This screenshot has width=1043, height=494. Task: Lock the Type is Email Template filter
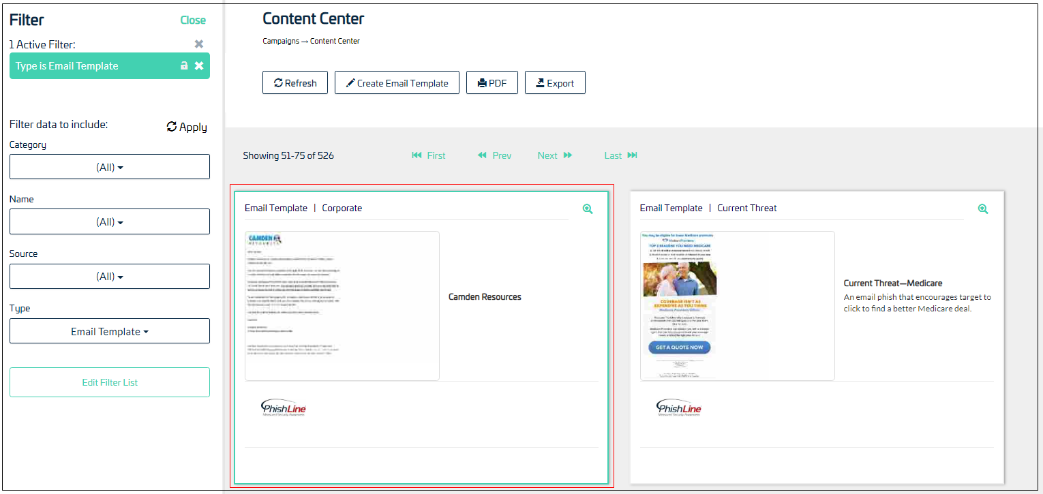183,65
